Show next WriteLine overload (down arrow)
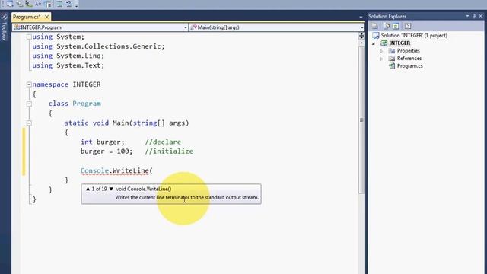 [111, 189]
